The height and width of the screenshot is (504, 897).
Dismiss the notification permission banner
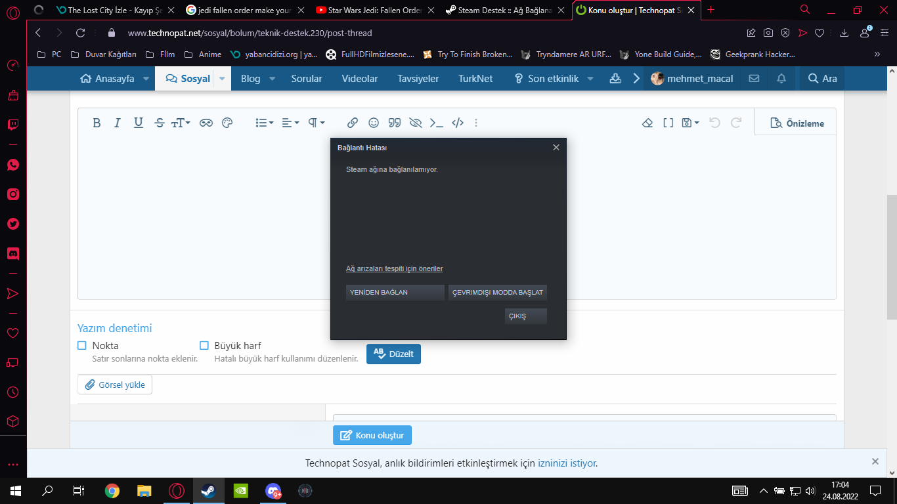click(875, 461)
